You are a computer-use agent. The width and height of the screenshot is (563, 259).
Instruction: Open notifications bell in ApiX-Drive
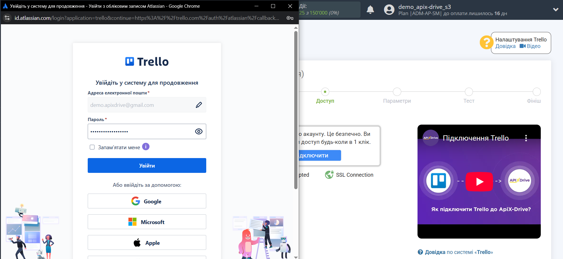click(370, 10)
